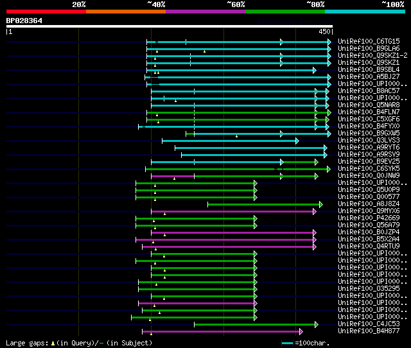Click arrowhead ending the UniRef100_C4JC53 bar
This screenshot has height=348, width=411.
point(317,325)
